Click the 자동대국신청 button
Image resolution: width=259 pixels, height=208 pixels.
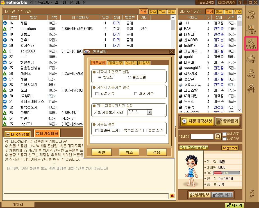coord(197,121)
